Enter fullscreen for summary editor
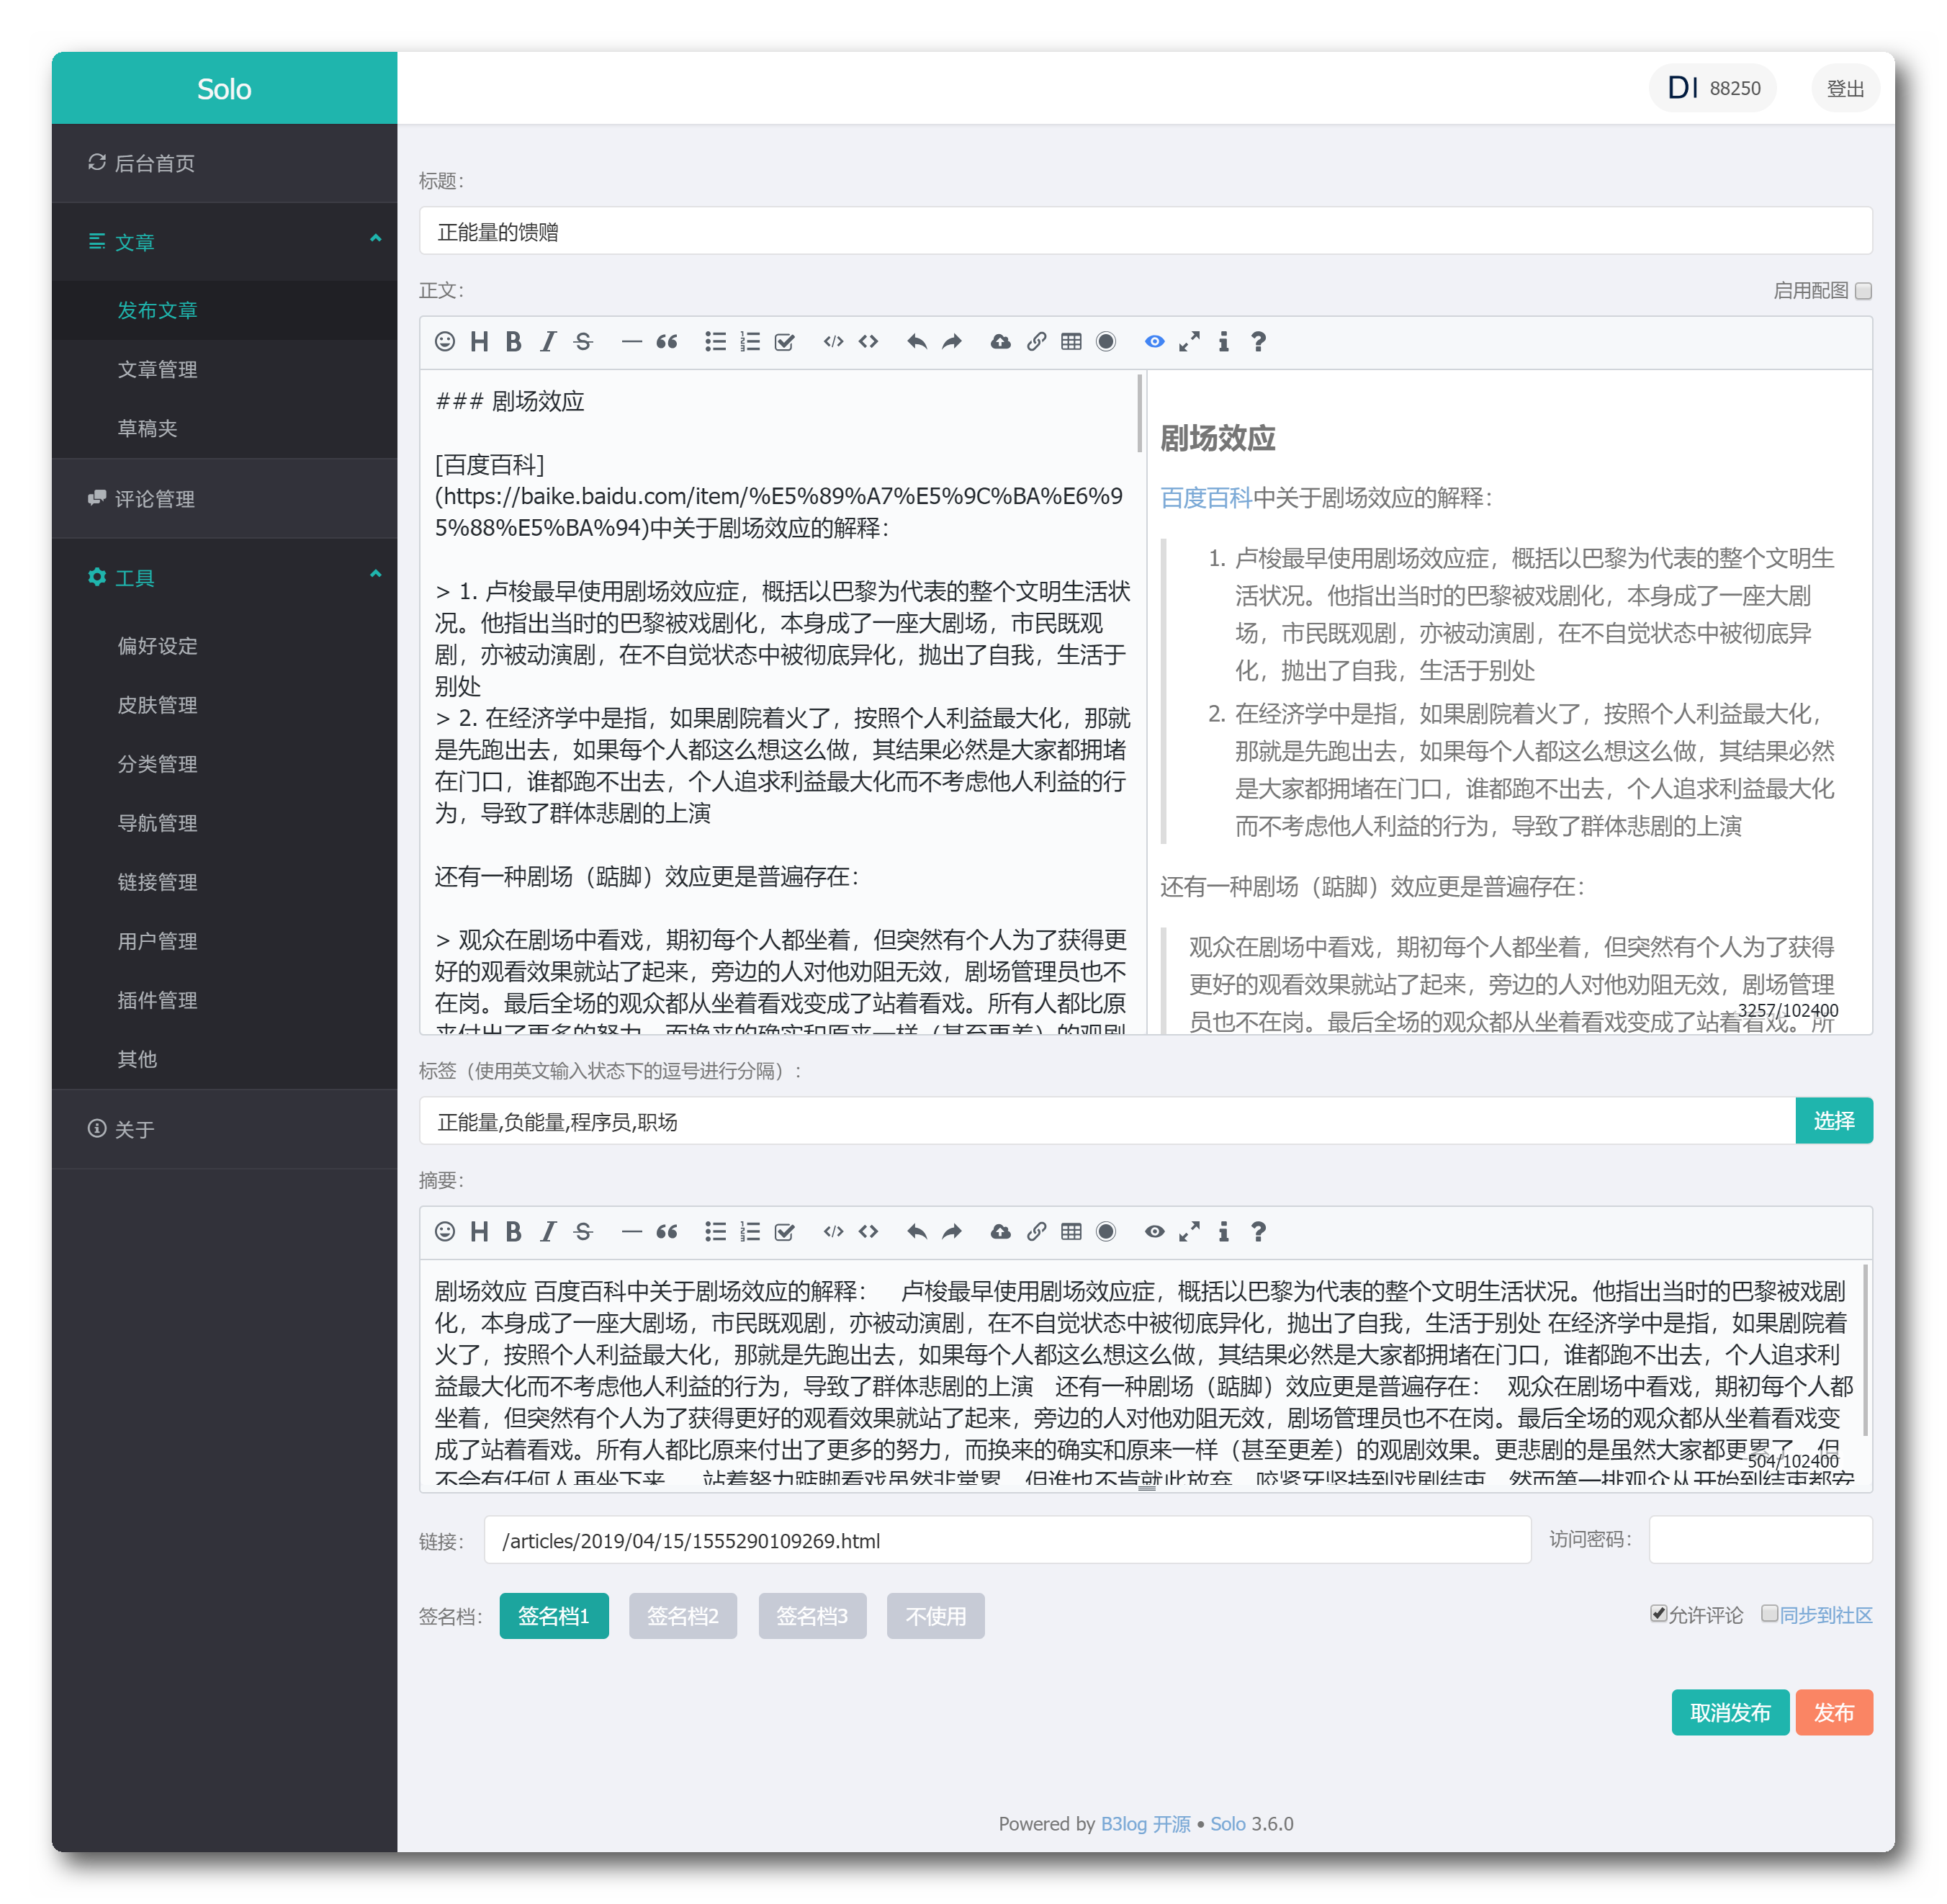The image size is (1947, 1904). click(x=1189, y=1232)
